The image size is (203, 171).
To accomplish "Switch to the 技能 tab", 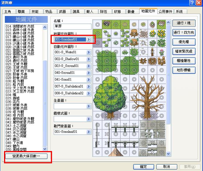I will pyautogui.click(x=37, y=11).
